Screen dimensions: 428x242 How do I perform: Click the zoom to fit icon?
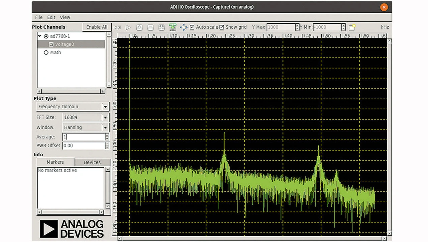(x=162, y=27)
